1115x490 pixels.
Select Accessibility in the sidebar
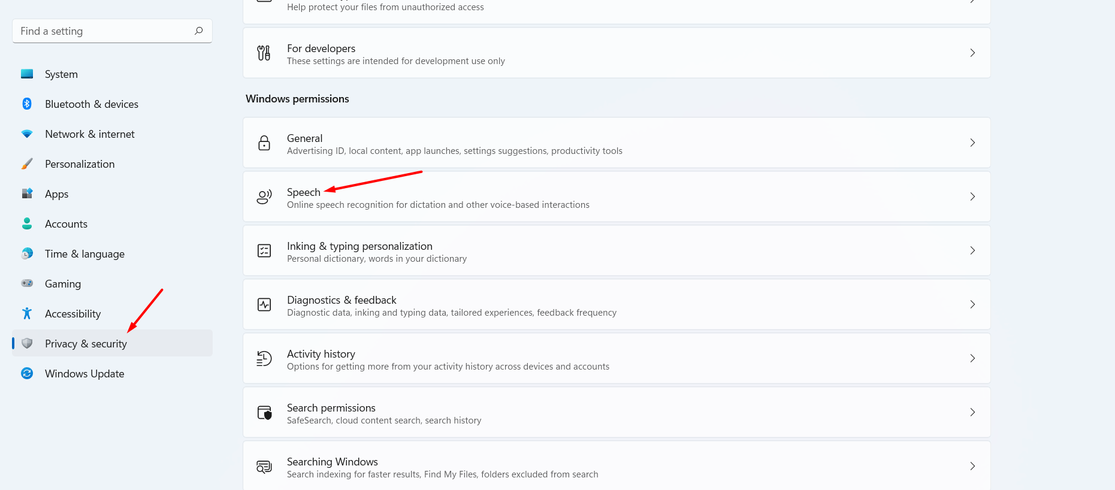(72, 314)
